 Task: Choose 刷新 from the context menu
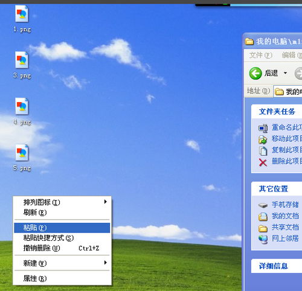pyautogui.click(x=62, y=213)
